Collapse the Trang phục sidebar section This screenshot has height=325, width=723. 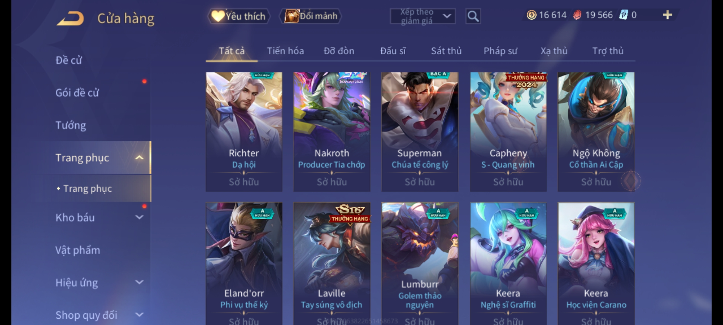[x=139, y=158]
